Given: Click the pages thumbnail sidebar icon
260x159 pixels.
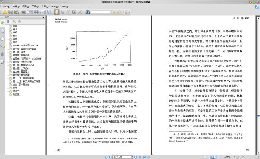Looking at the screenshot, I should tap(3, 31).
